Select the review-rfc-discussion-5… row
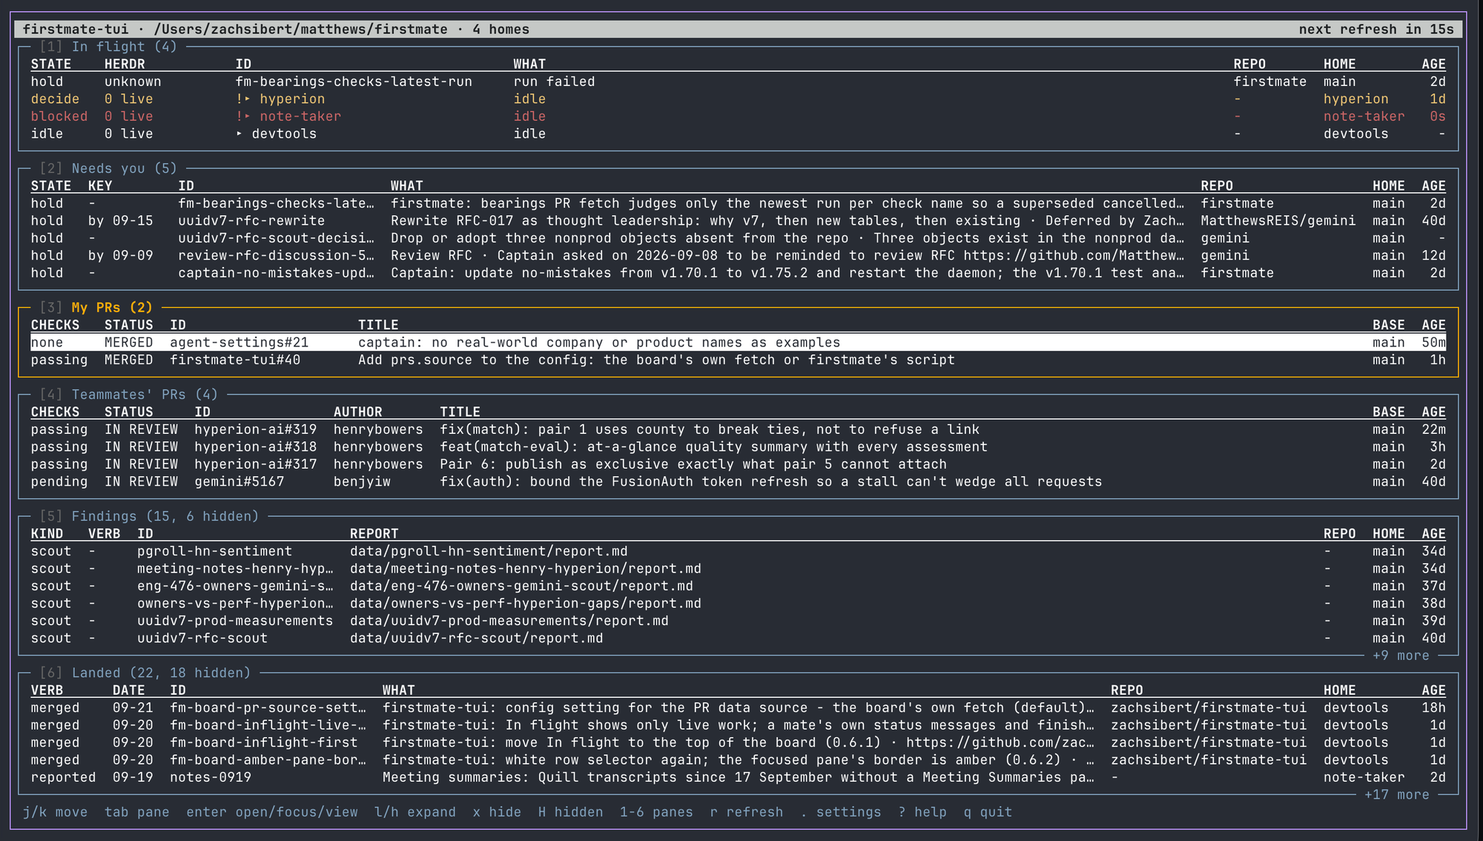 pyautogui.click(x=738, y=256)
